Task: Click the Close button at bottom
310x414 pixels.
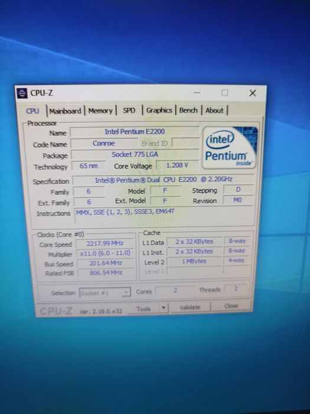Action: click(231, 306)
